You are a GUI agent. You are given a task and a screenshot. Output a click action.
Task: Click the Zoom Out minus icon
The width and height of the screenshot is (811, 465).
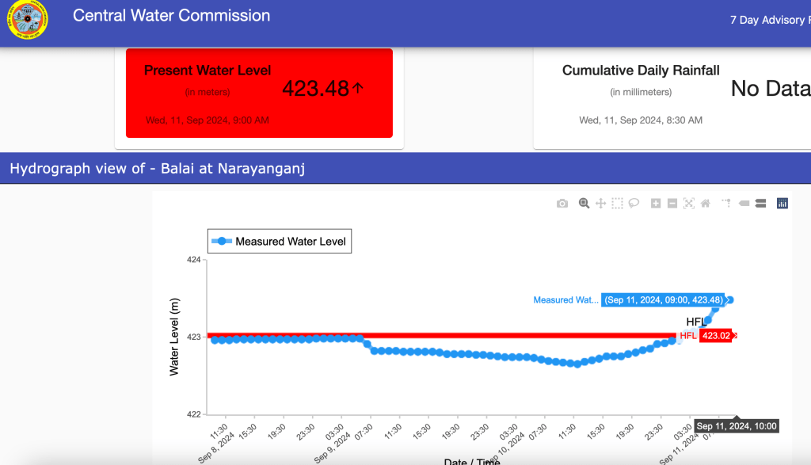(x=672, y=204)
